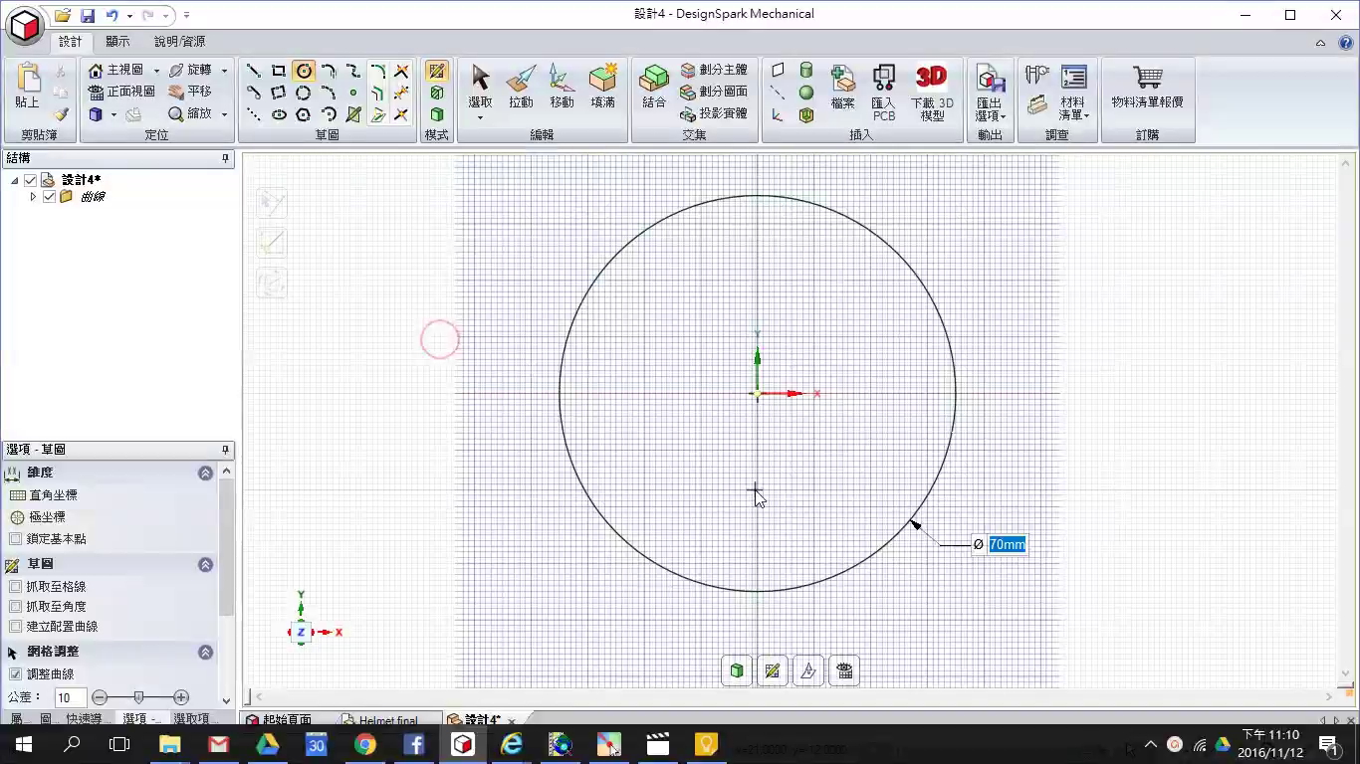
Task: Click the 正面視圖 button
Action: [121, 93]
